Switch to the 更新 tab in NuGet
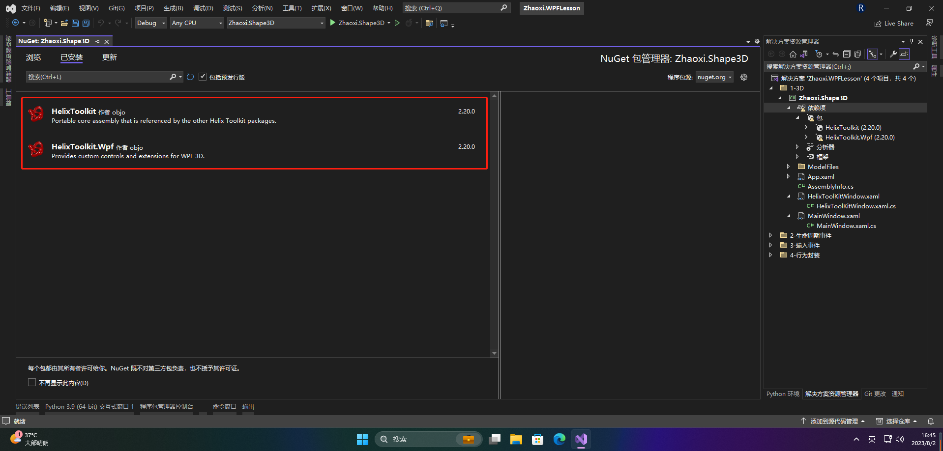943x451 pixels. pos(110,57)
